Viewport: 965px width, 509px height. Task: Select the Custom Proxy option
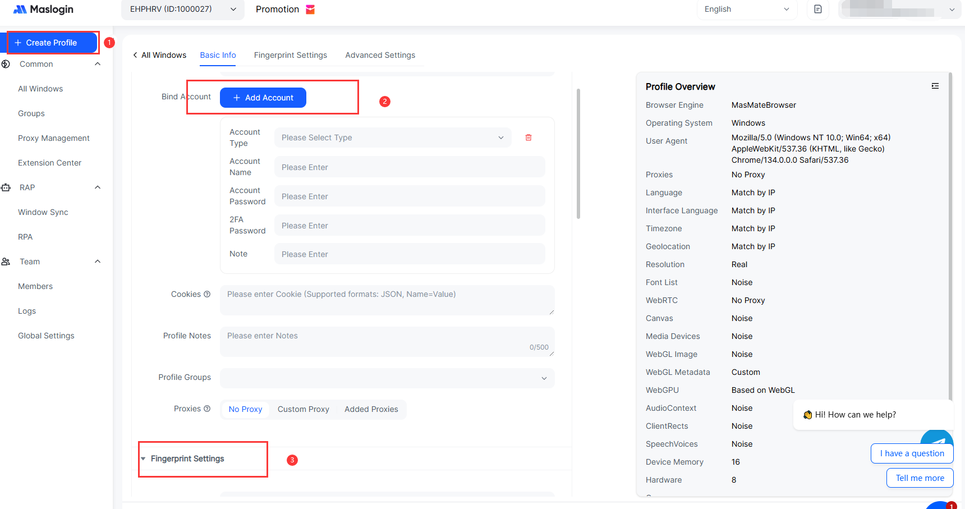coord(303,409)
